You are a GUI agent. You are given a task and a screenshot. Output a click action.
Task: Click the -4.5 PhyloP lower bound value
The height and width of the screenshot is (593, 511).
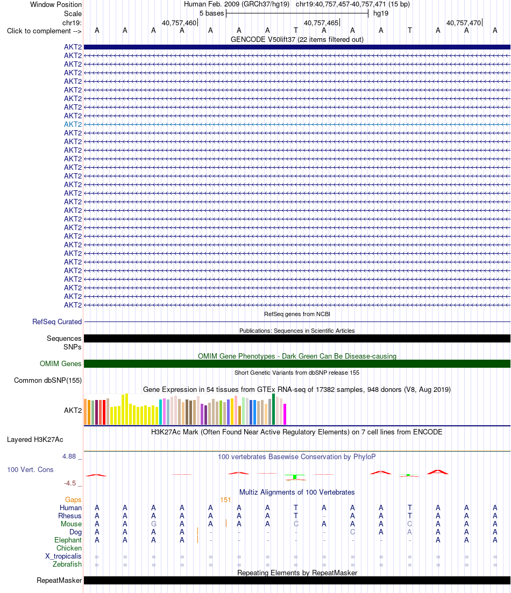pyautogui.click(x=70, y=483)
